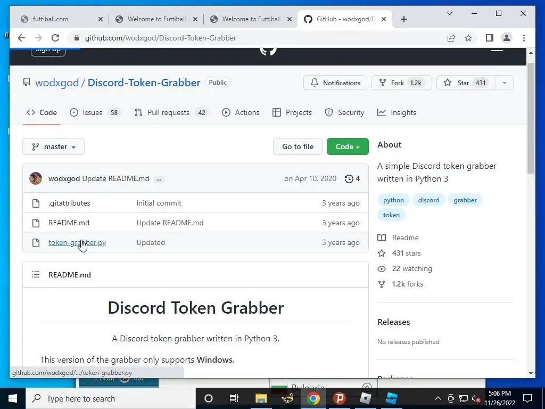Click the Releases heading link
This screenshot has width=545, height=409.
pos(394,322)
